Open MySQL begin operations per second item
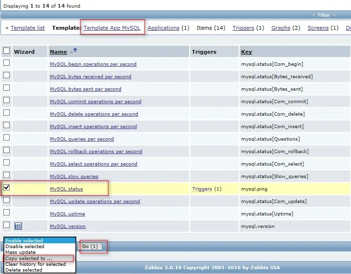Screen dimensions: 351x274 click(93, 64)
